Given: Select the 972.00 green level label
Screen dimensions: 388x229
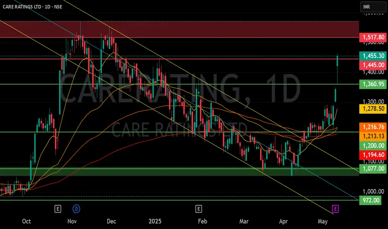Looking at the screenshot, I should click(x=371, y=200).
